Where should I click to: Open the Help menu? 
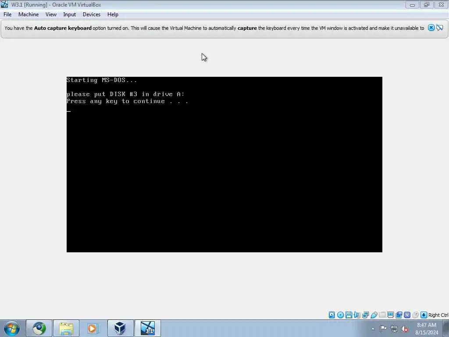coord(113,14)
